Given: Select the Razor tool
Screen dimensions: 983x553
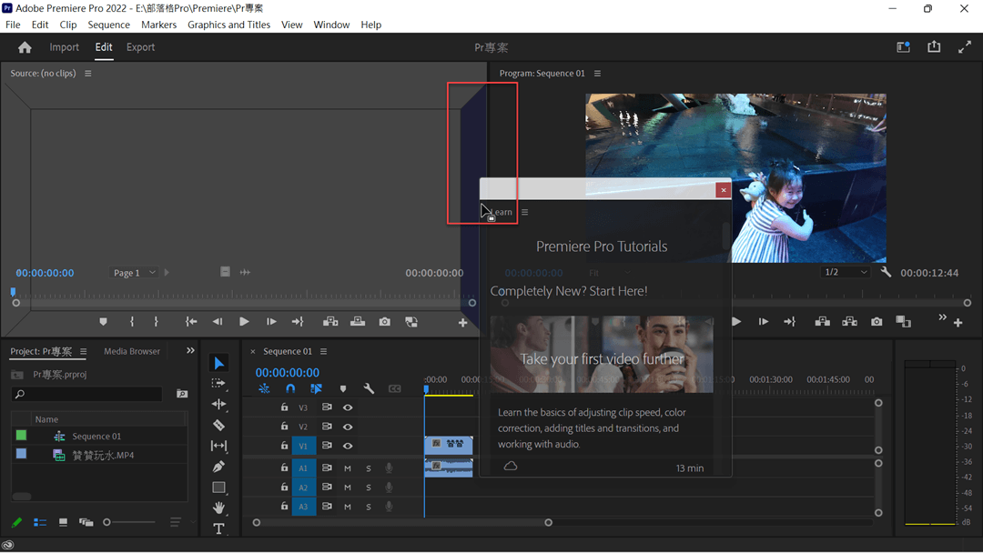Looking at the screenshot, I should (218, 426).
